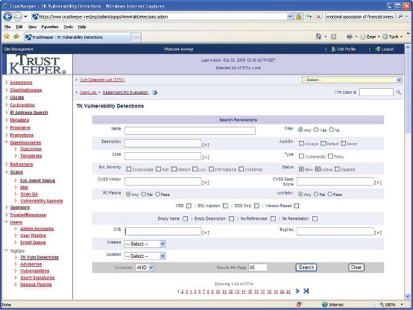Click the TK Client ID search magnifier icon
413x310 pixels.
399,92
